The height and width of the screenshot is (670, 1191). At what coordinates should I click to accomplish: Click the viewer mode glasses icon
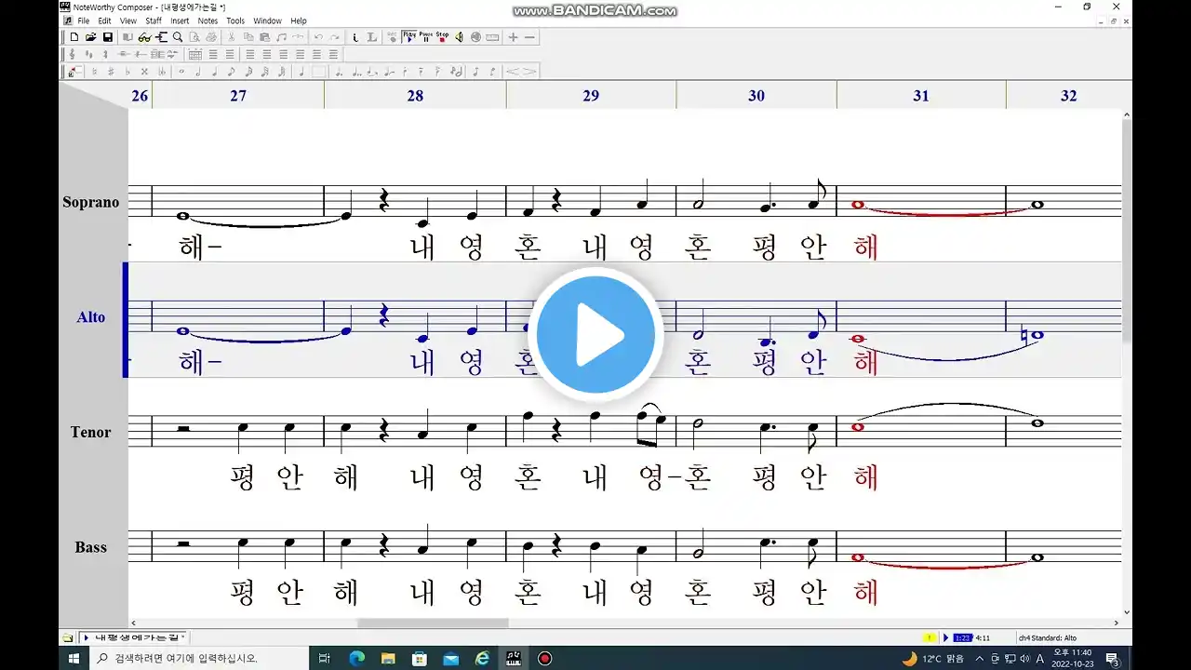[x=144, y=37]
